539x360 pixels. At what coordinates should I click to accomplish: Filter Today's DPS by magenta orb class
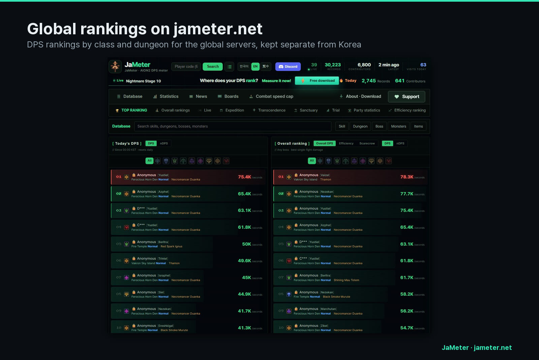[200, 161]
